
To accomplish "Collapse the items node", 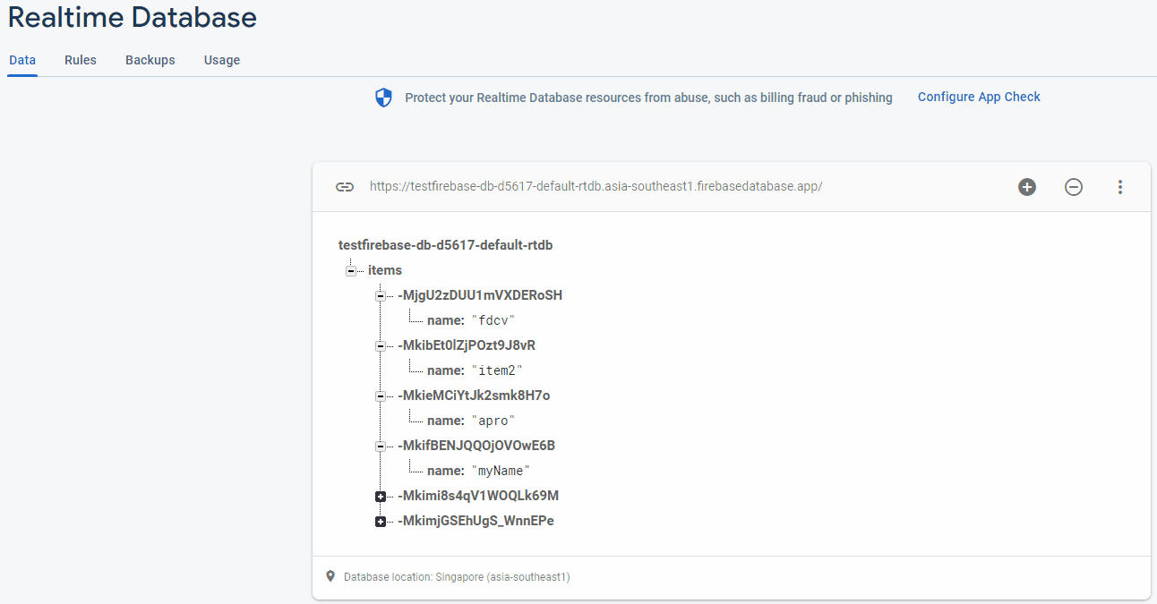I will tap(350, 270).
